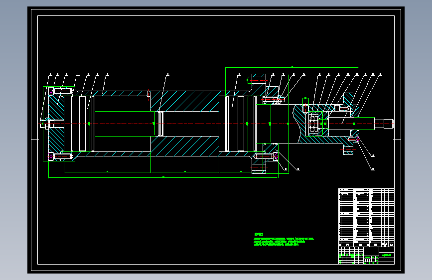Select the parts list table
Image resolution: width=432 pixels, height=280 pixels.
click(x=366, y=217)
